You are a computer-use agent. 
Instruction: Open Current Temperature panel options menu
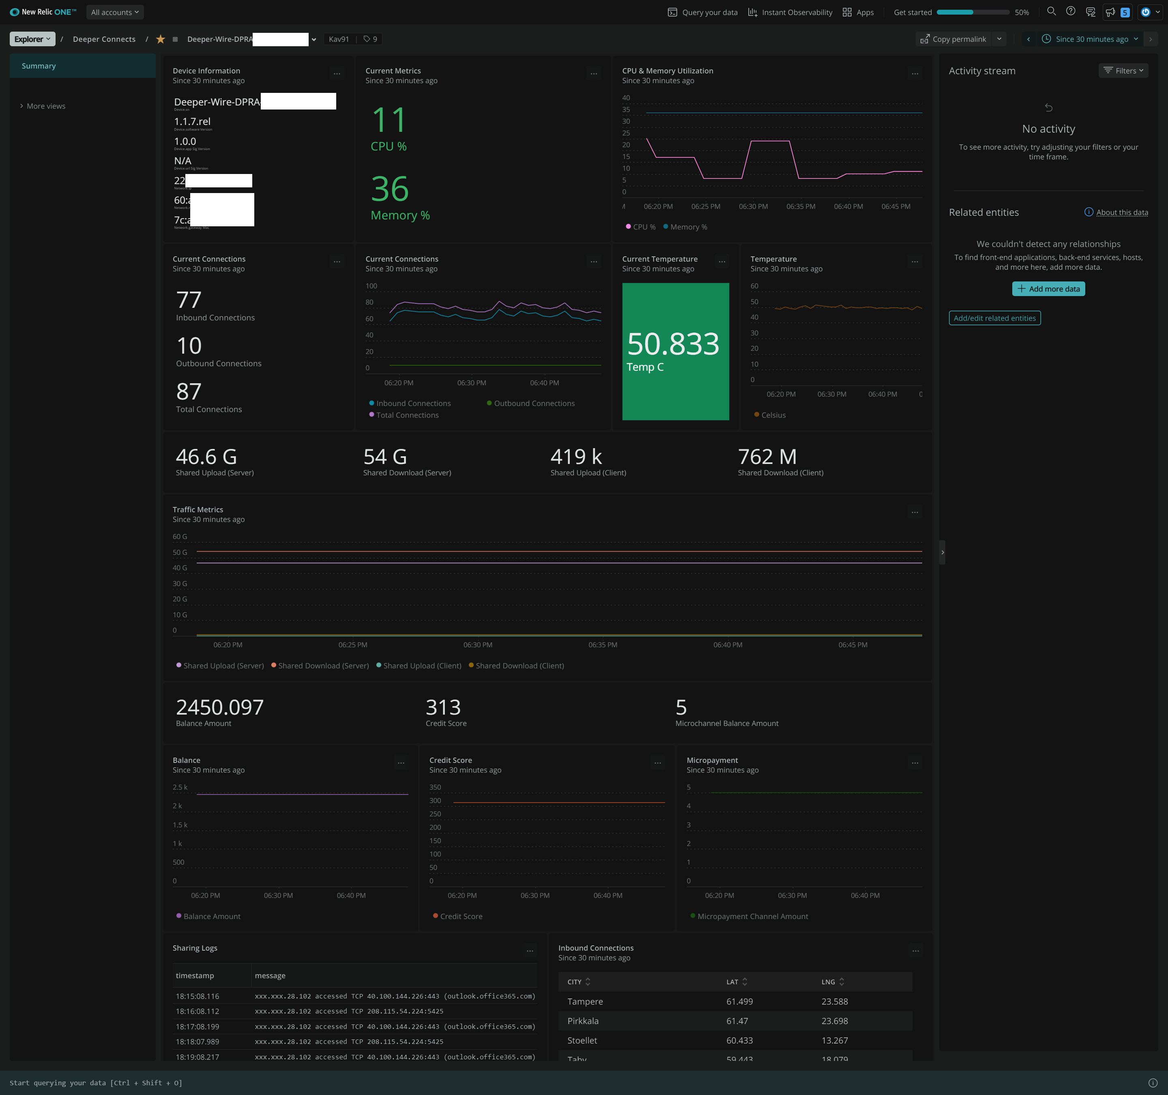click(x=722, y=262)
